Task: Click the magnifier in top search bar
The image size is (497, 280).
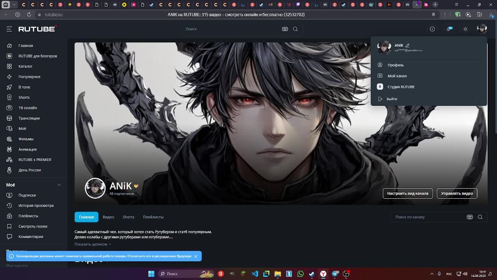Action: pos(295,29)
